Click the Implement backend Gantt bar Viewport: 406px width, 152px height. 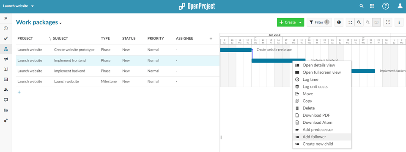(x=363, y=71)
